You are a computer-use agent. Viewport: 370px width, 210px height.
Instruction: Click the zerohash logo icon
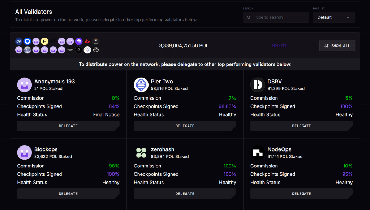(141, 153)
